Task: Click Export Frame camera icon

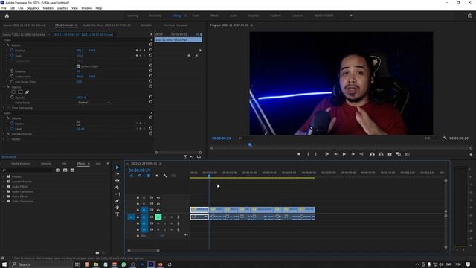Action: pyautogui.click(x=390, y=154)
